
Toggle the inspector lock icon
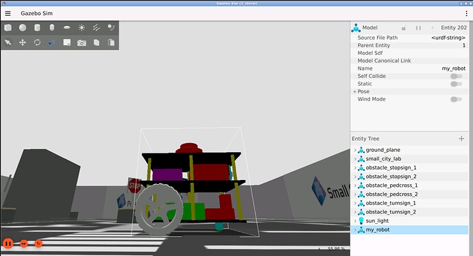pyautogui.click(x=404, y=27)
